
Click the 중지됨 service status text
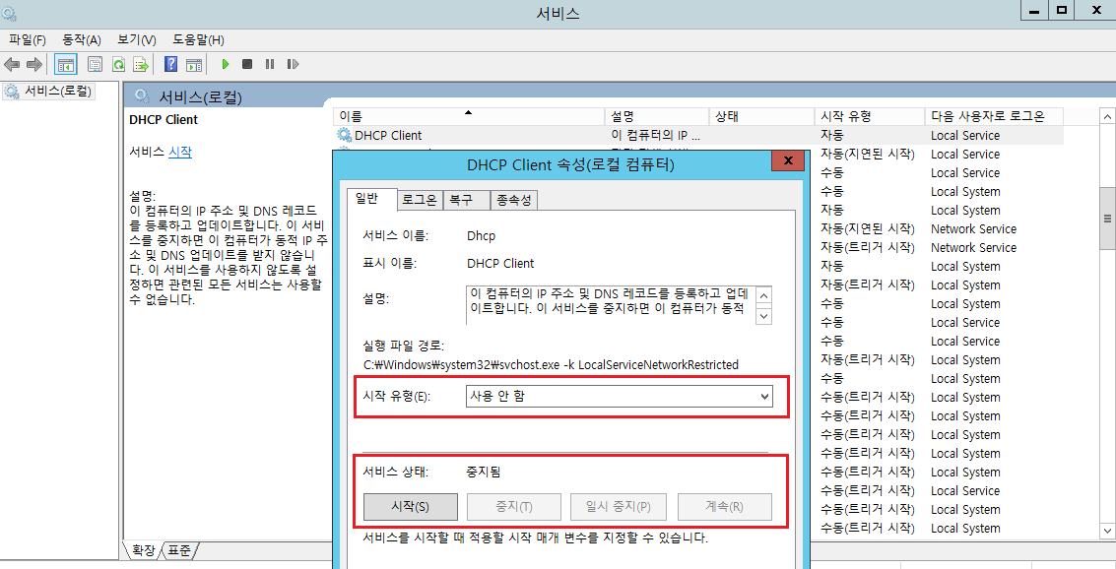coord(484,472)
